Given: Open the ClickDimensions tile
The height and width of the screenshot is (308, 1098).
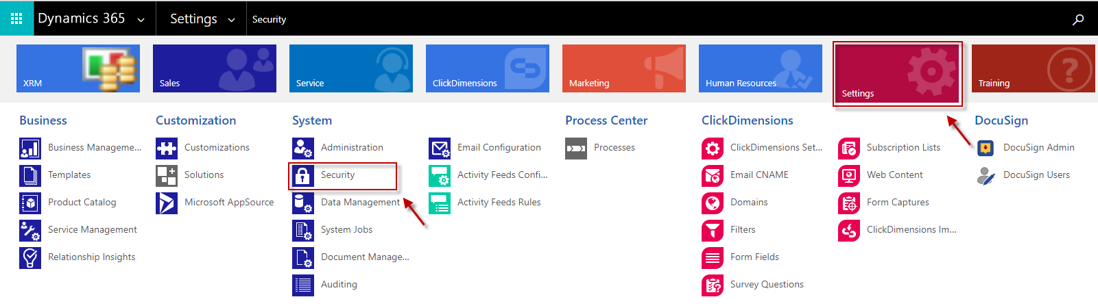Looking at the screenshot, I should tap(488, 68).
